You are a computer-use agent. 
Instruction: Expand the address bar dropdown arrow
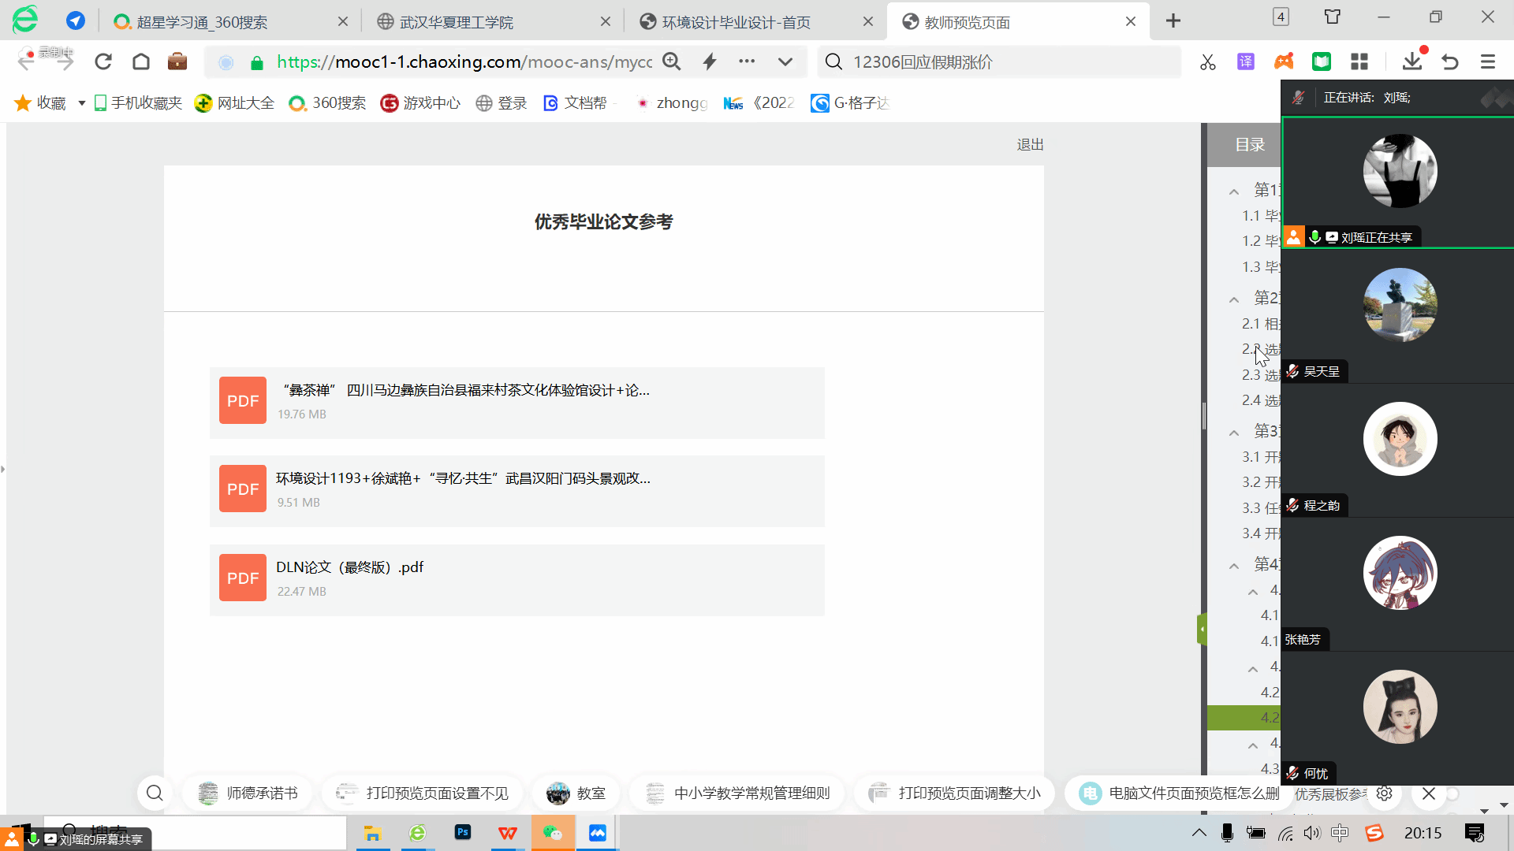point(785,61)
